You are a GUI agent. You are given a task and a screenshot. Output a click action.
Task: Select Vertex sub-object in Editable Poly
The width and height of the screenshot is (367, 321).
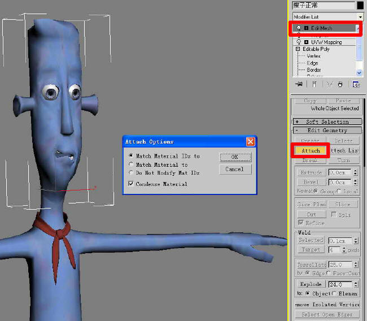(x=313, y=56)
